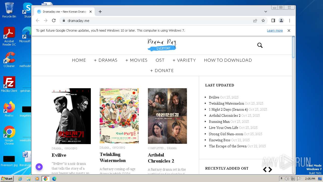
Task: Go to HOME menu item
Action: [79, 60]
